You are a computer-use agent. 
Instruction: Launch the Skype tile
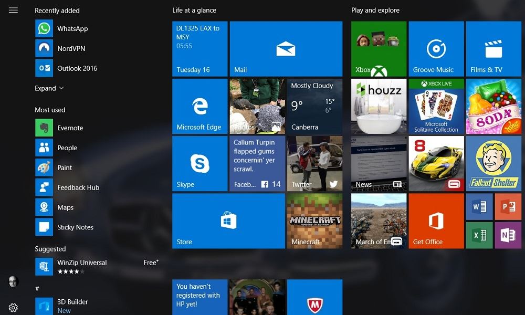pyautogui.click(x=200, y=164)
